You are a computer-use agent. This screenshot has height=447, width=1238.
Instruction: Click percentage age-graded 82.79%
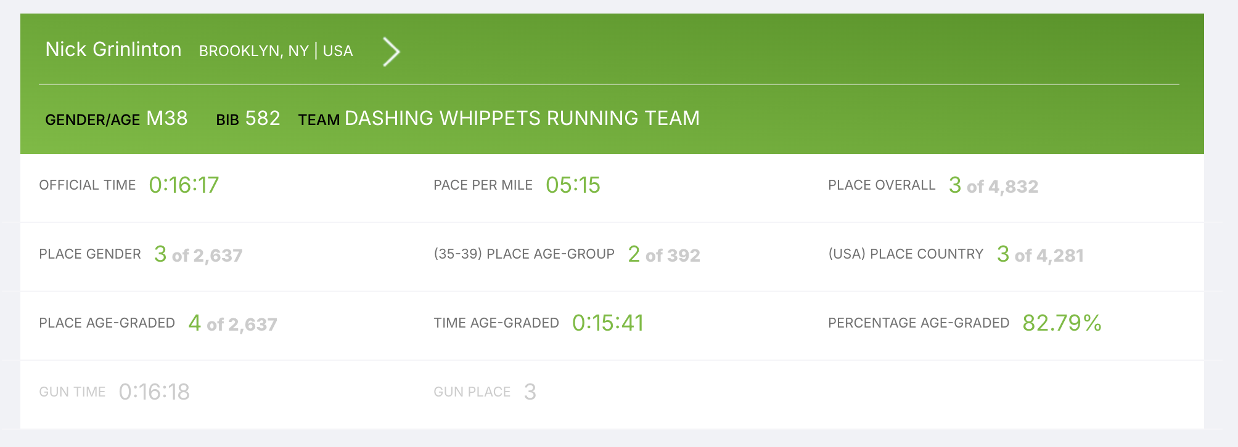1062,323
